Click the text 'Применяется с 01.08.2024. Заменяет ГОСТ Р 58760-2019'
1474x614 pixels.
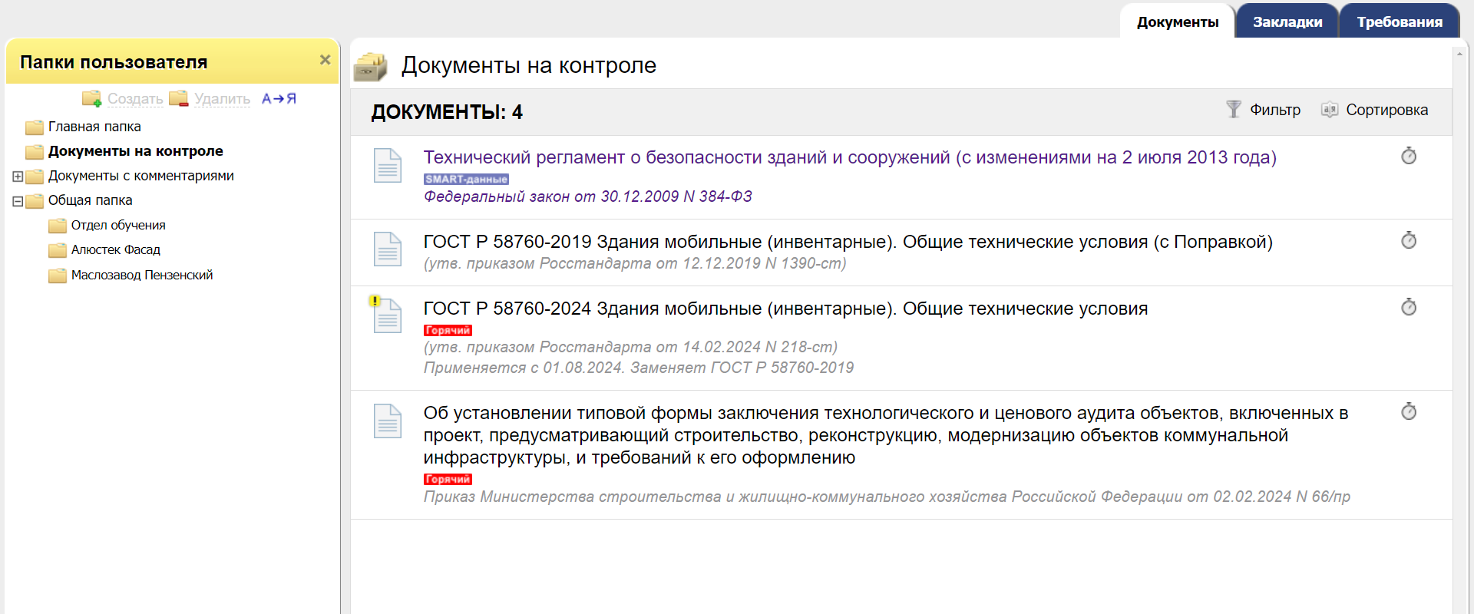(x=638, y=368)
